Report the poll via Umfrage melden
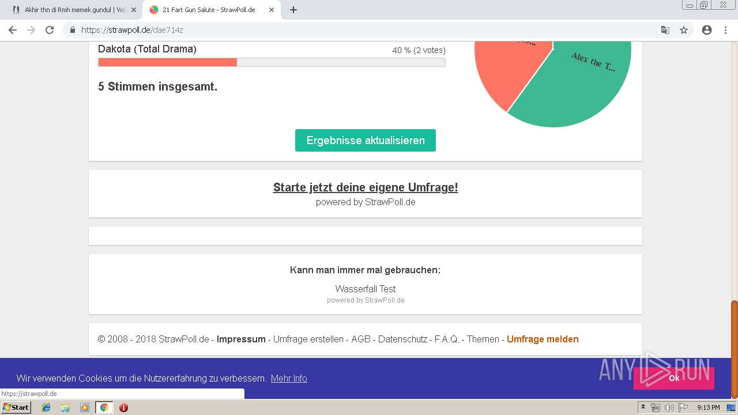738x415 pixels. tap(543, 339)
